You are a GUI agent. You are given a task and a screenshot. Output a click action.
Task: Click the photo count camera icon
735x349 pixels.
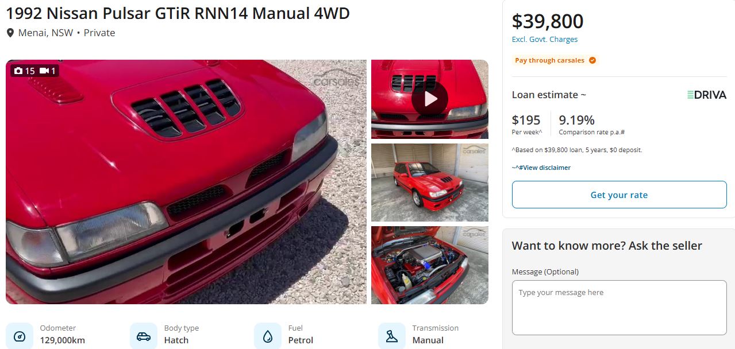[x=18, y=71]
